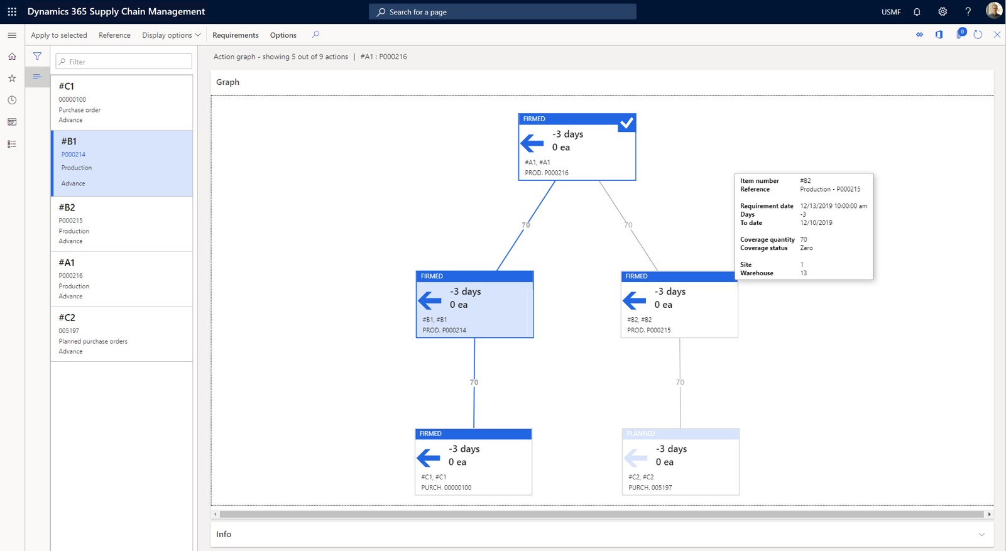Click the graph horizontal scrollbar thumb

click(601, 514)
